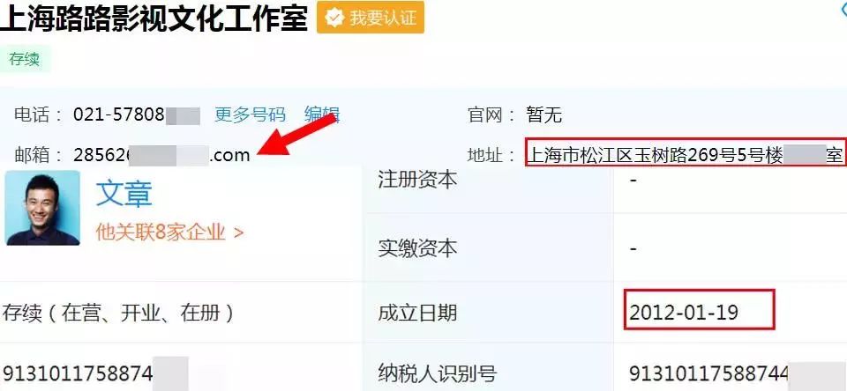
Task: Select the taxpayer number 91310117588744
Action: tap(708, 373)
